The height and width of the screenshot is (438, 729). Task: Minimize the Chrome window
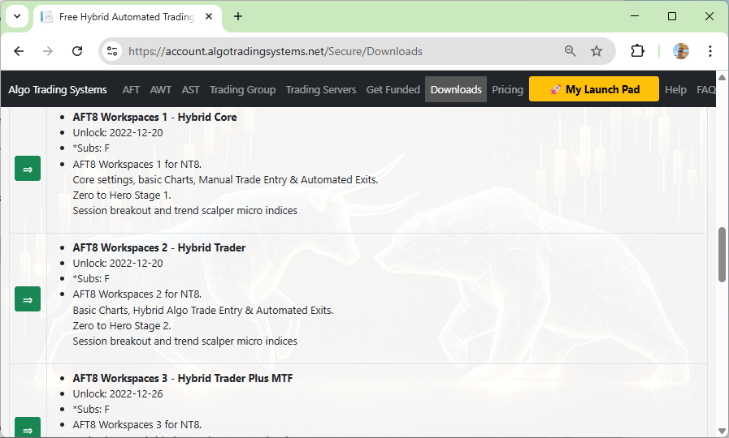(635, 16)
